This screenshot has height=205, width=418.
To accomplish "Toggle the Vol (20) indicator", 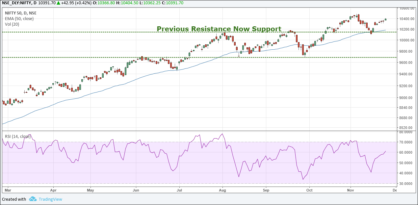I will tap(12, 24).
